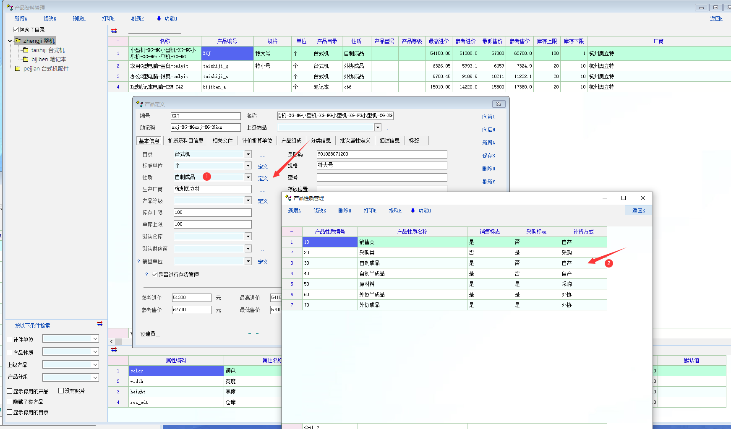731x429 pixels.
Task: Click into the 条形码 input field
Action: 381,154
